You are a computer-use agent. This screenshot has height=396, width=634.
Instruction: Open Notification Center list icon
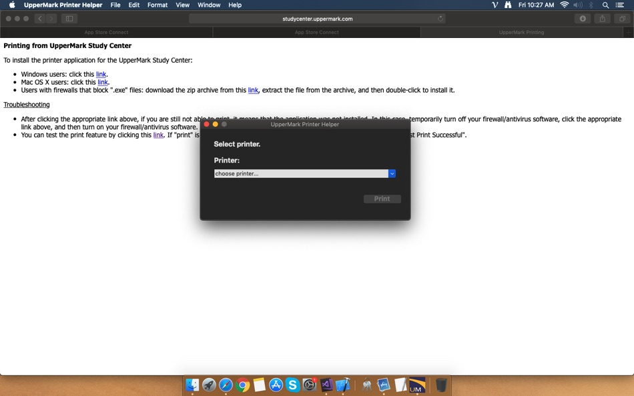coord(619,5)
